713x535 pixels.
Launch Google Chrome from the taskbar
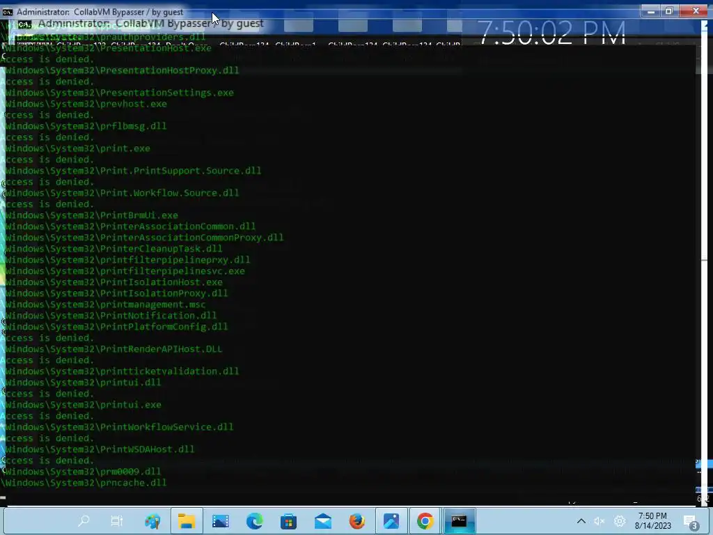tap(425, 521)
